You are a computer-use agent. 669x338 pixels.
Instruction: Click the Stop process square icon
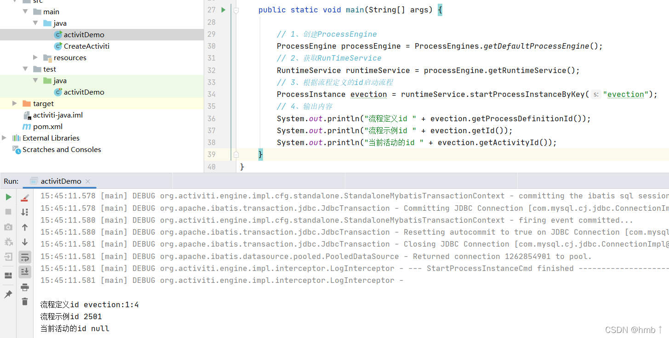tap(8, 212)
